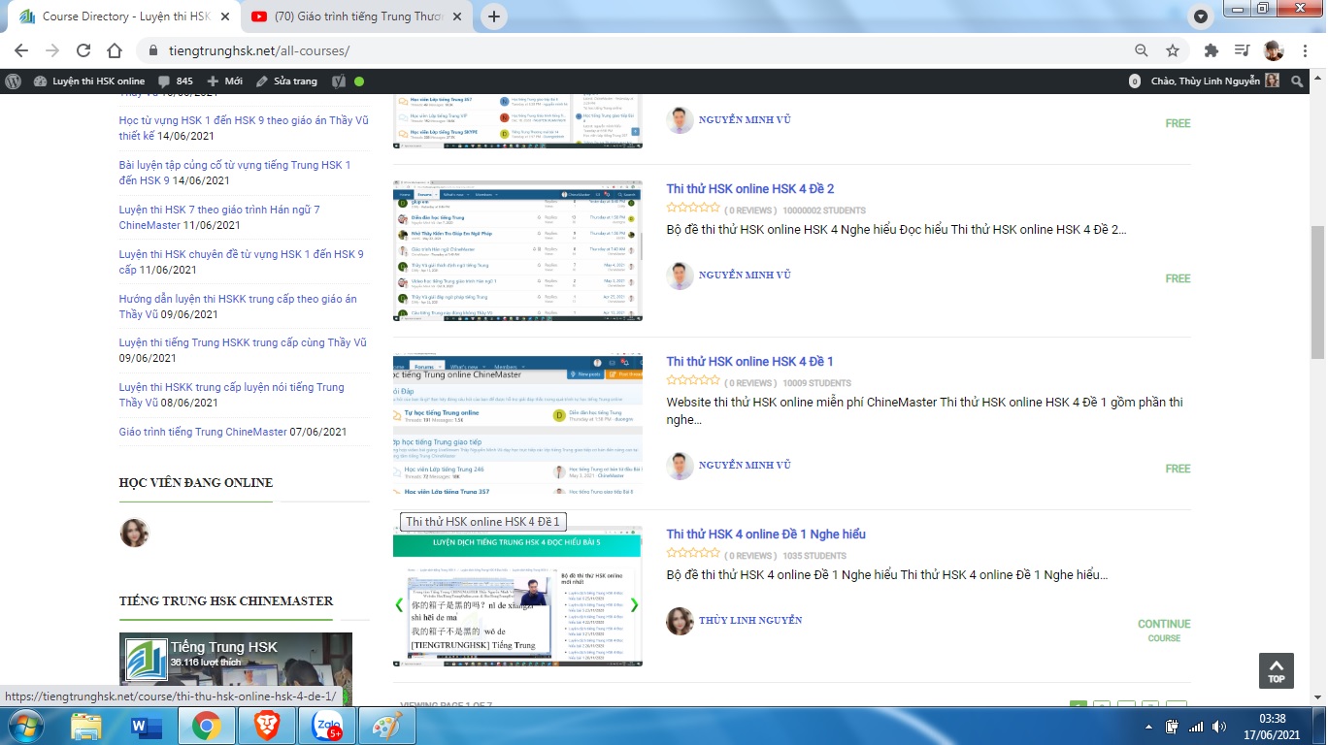Viewport: 1328px width, 745px height.
Task: Close the YouTube tab
Action: click(x=459, y=16)
